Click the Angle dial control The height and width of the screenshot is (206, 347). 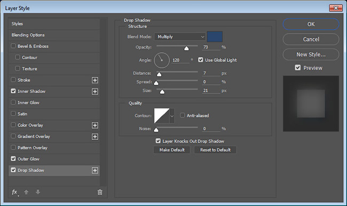[162, 60]
